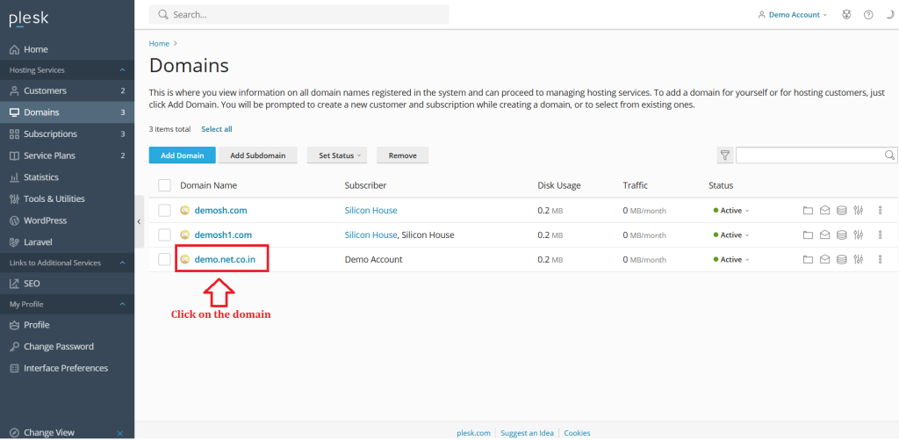Open file manager icon for demosh1.com
Image resolution: width=899 pixels, height=440 pixels.
(808, 234)
